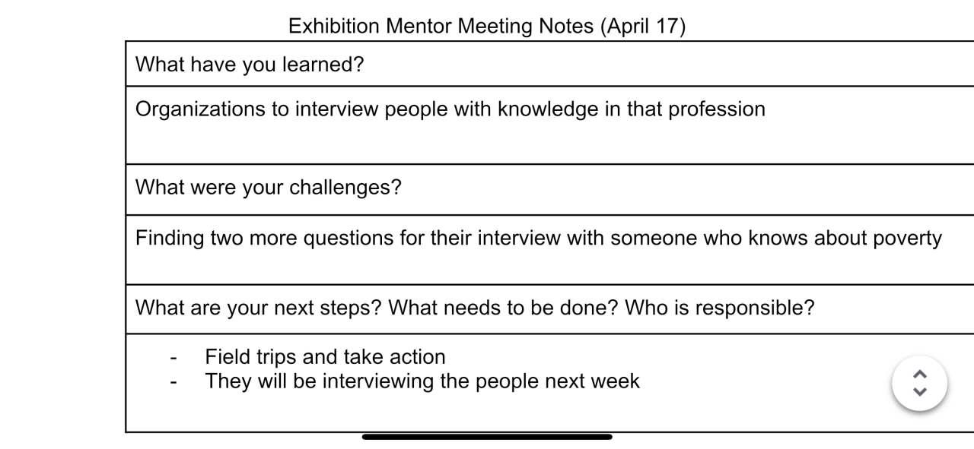Click the 'What are your next steps?' question

[259, 309]
